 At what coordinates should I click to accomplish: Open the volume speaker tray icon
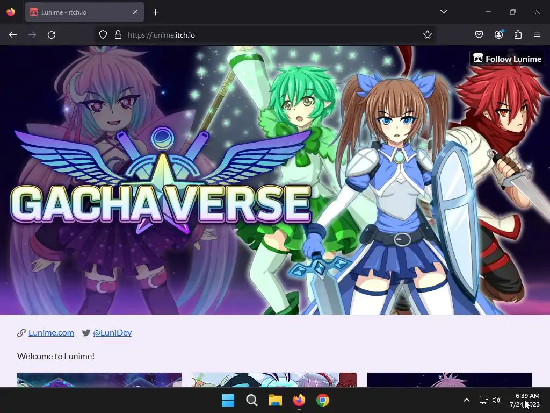(x=496, y=400)
